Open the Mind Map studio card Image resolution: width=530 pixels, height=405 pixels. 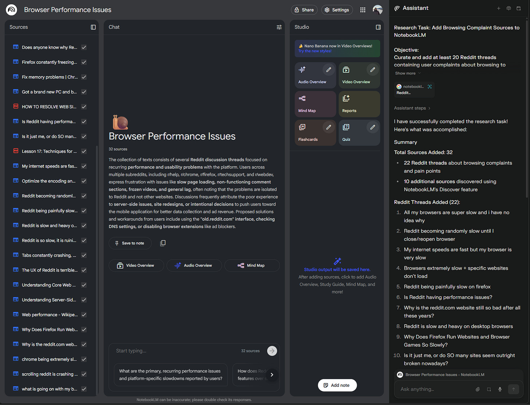(315, 104)
